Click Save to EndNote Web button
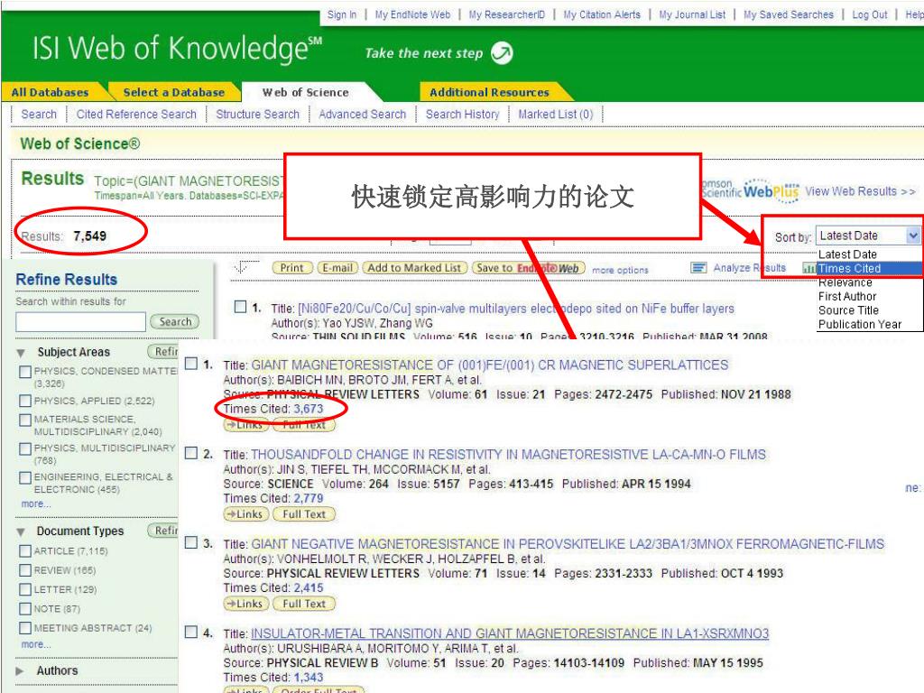924x693 pixels. point(528,268)
